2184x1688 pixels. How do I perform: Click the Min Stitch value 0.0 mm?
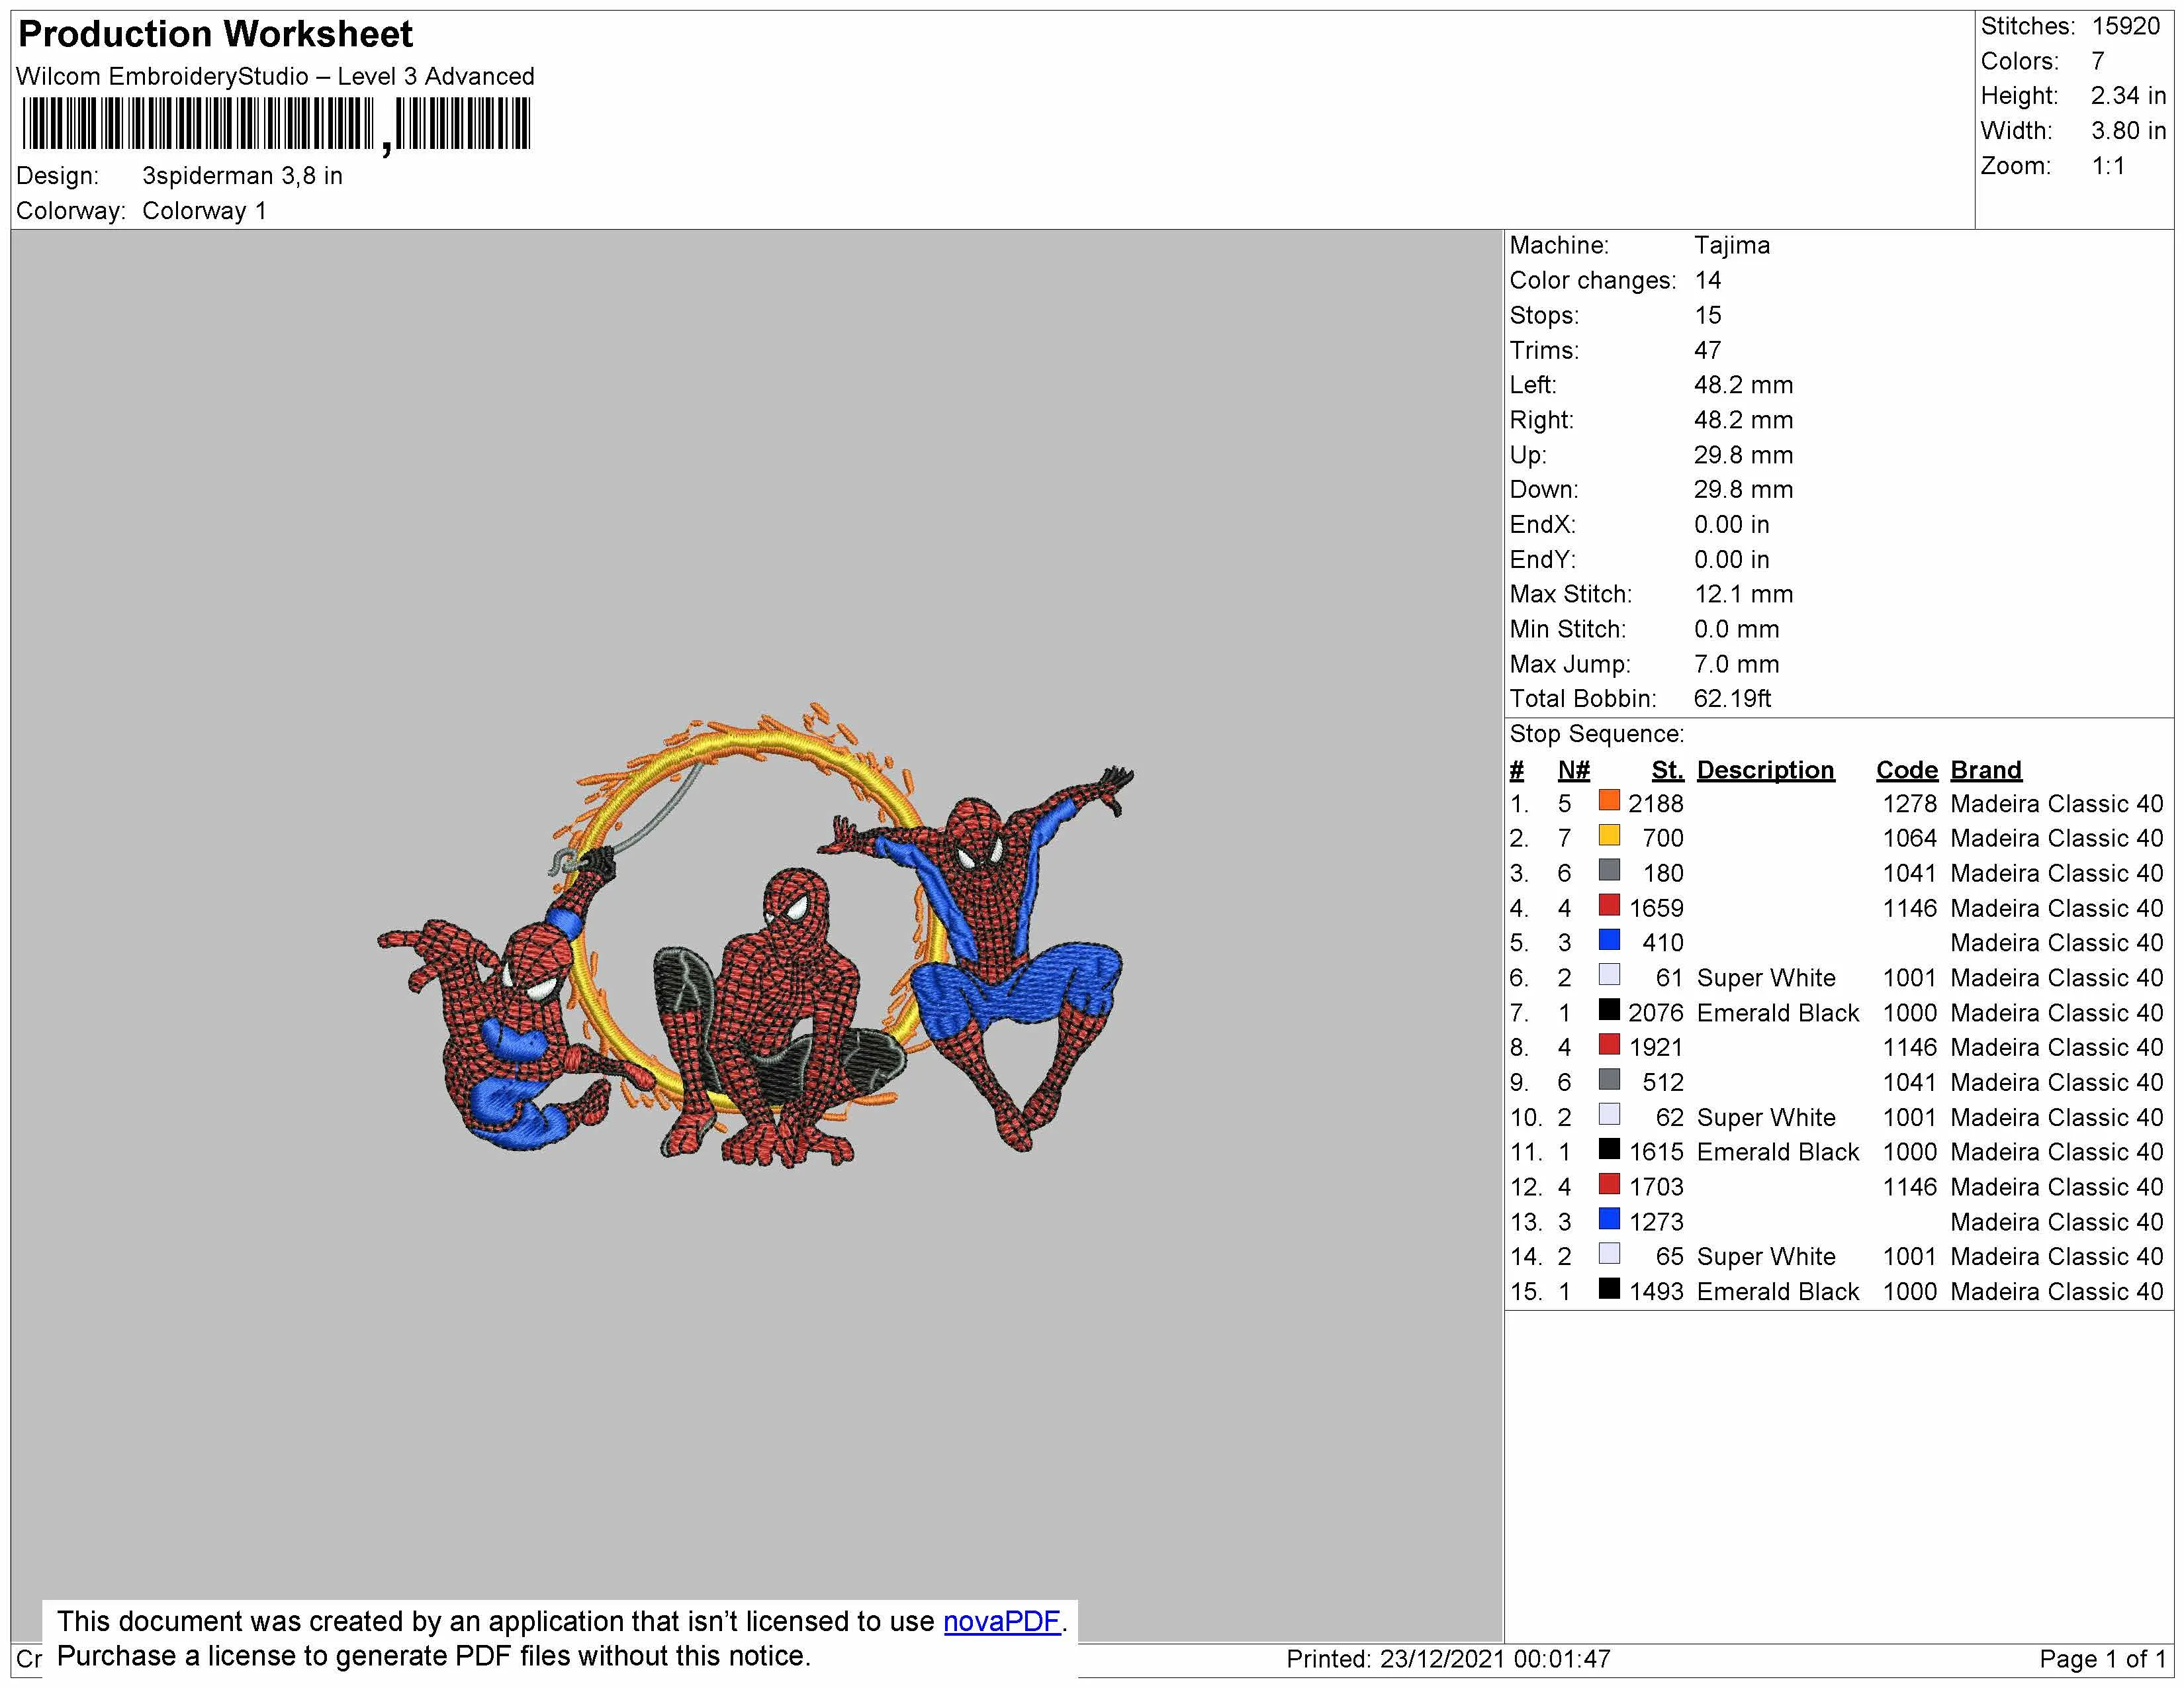pyautogui.click(x=1736, y=629)
